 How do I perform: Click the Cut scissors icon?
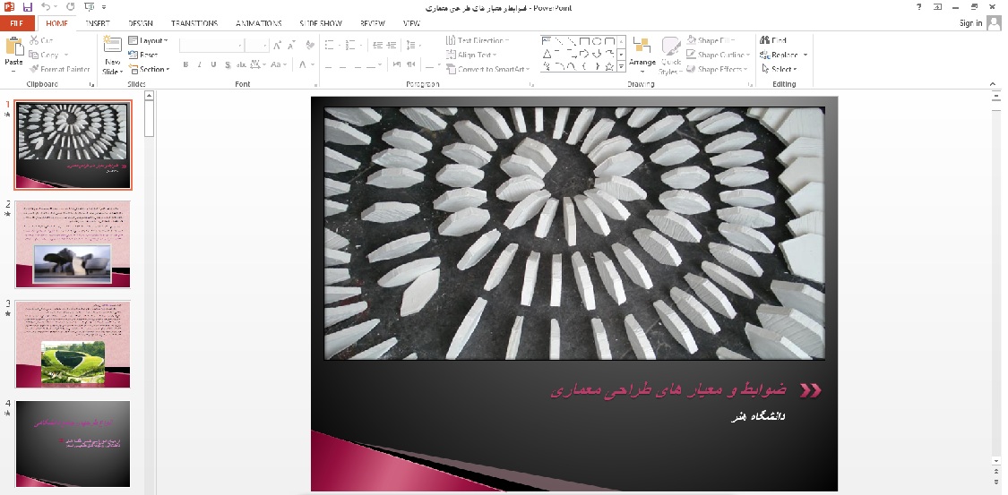tap(41, 40)
